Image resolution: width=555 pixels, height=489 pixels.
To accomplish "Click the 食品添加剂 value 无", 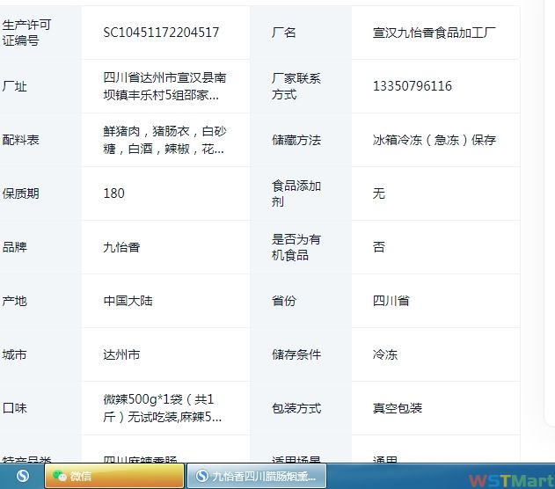I will (379, 193).
